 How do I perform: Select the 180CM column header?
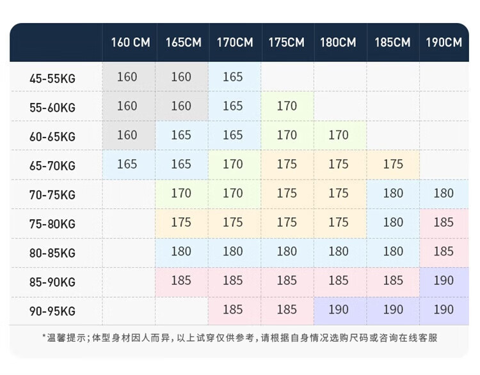(x=338, y=42)
